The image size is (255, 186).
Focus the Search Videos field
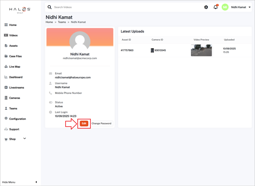111,7
